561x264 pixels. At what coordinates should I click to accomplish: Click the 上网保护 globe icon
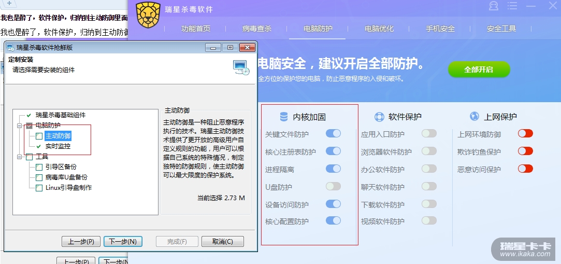point(474,116)
